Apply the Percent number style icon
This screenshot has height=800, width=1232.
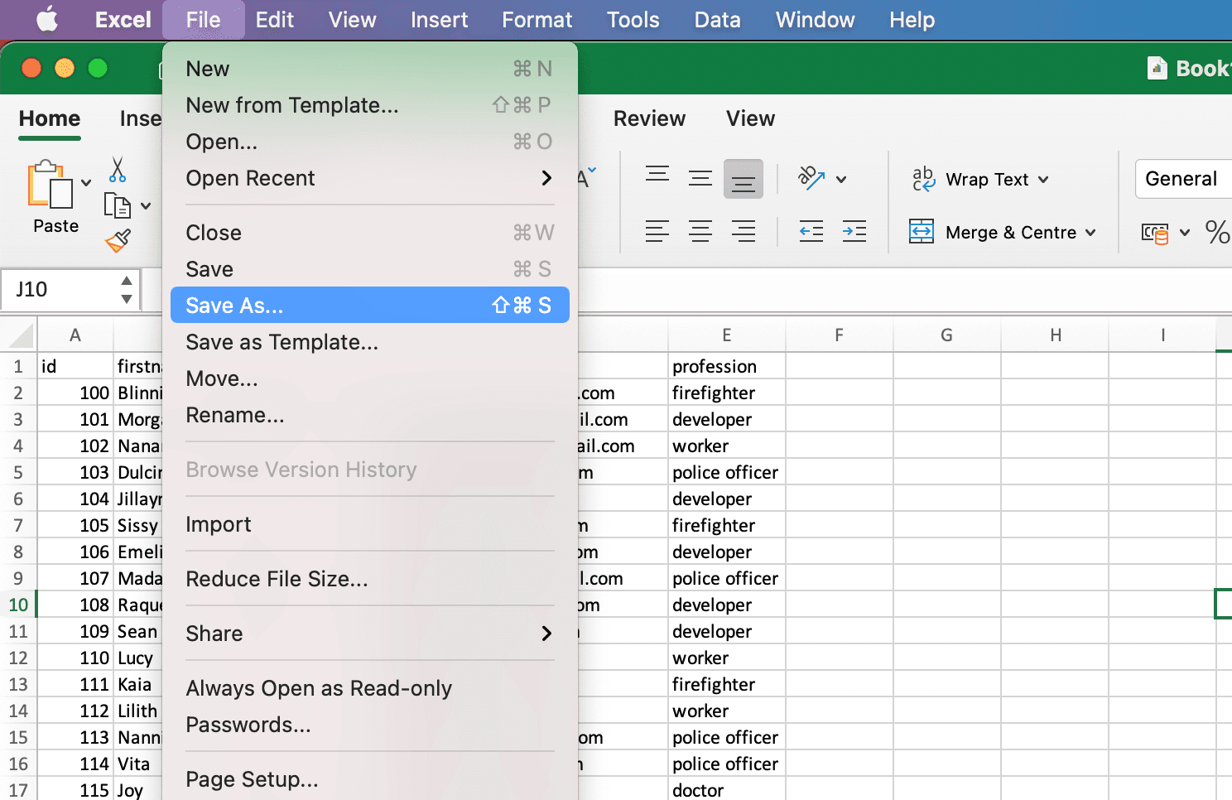coord(1218,232)
